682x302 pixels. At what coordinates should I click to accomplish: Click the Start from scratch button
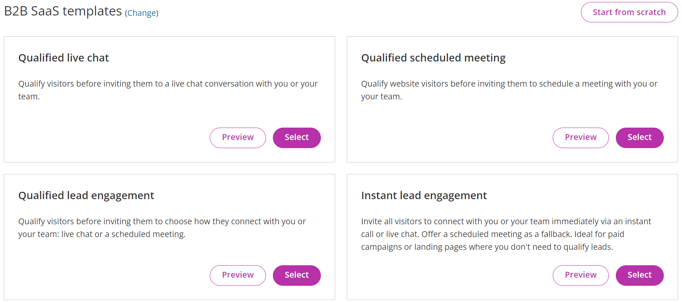click(629, 12)
